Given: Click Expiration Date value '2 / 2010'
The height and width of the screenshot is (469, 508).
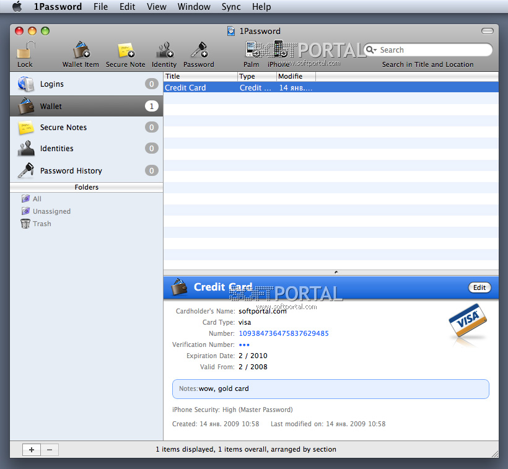Looking at the screenshot, I should click(253, 356).
